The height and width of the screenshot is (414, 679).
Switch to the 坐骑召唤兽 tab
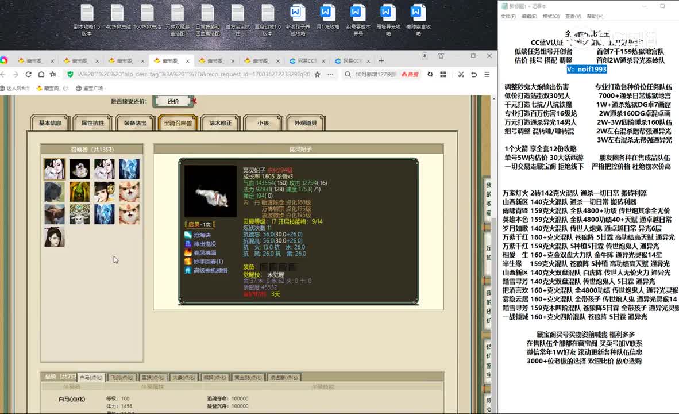pos(178,123)
